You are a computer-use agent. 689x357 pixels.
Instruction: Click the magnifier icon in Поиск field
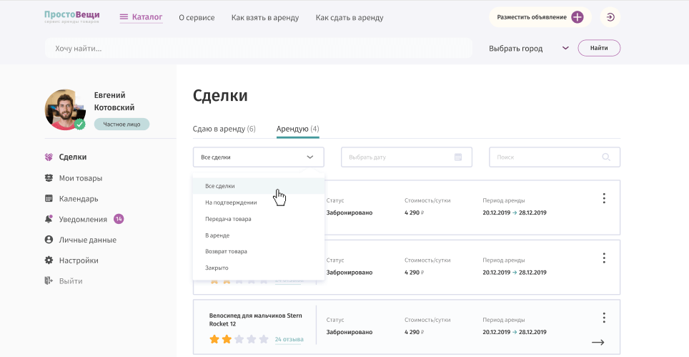pos(606,157)
